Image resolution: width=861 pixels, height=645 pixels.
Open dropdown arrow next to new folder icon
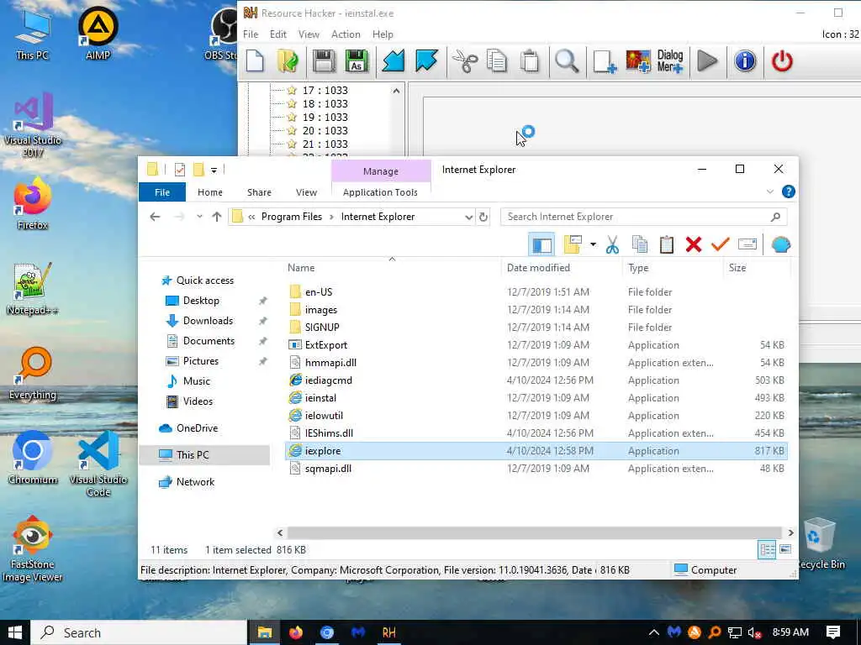pyautogui.click(x=593, y=244)
